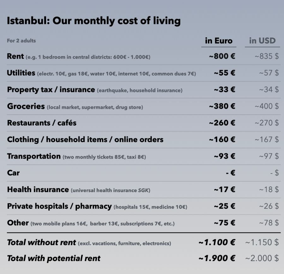Click the ~380 € groceries amount
Image resolution: width=284 pixels, height=274 pixels.
pos(222,106)
